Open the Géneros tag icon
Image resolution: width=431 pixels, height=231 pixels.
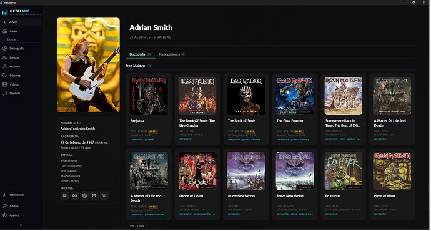tap(4, 76)
